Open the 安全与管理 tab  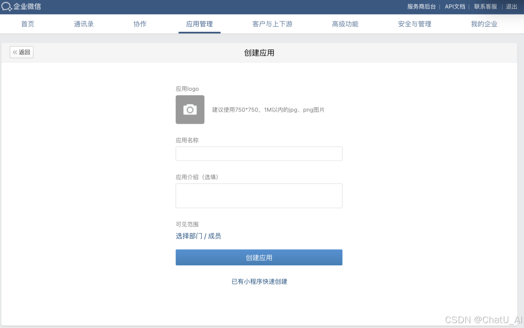pyautogui.click(x=415, y=24)
